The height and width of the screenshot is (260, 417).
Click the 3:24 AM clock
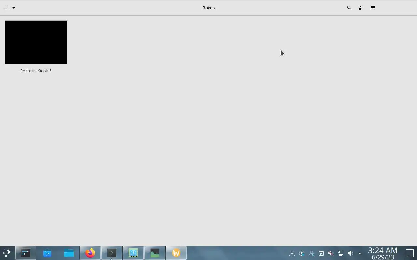click(x=383, y=250)
